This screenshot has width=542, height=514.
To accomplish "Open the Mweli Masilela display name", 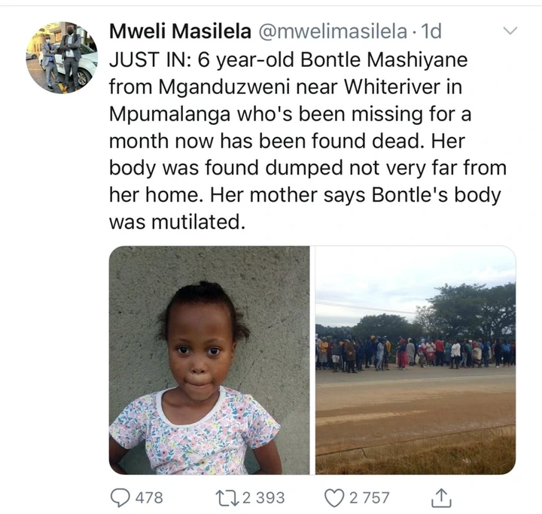I will point(180,31).
